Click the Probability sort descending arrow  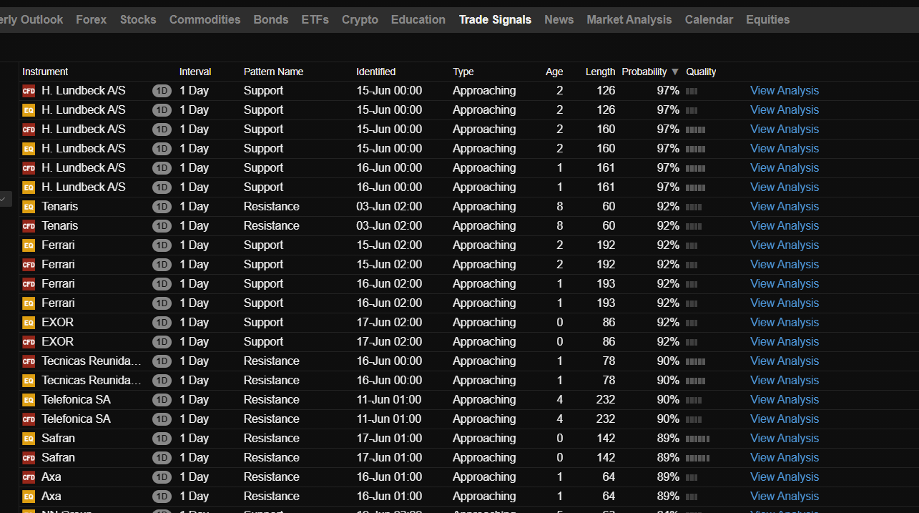tap(674, 72)
